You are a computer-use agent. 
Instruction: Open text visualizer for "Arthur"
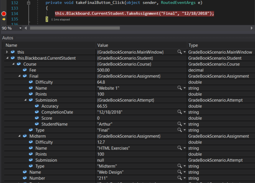[180, 124]
